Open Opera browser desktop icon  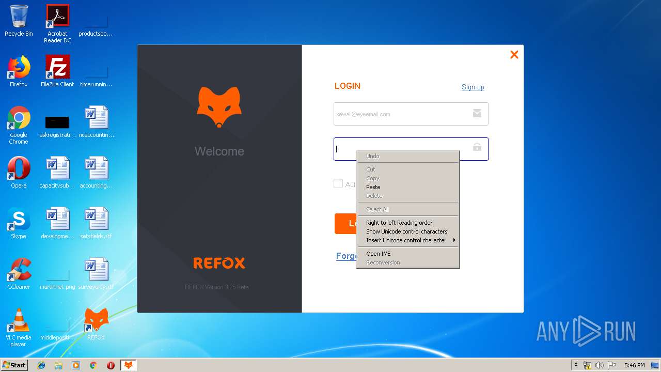(x=19, y=173)
